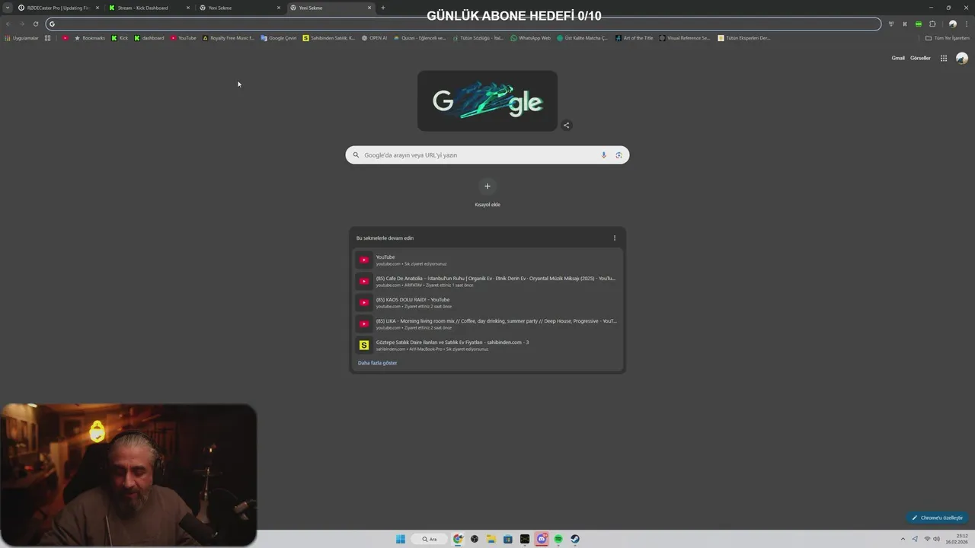Open the Chrome three-dot menu

click(966, 24)
